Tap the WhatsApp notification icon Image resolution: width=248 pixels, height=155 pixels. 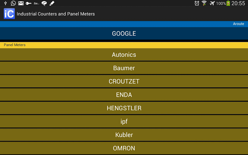coord(13,3)
